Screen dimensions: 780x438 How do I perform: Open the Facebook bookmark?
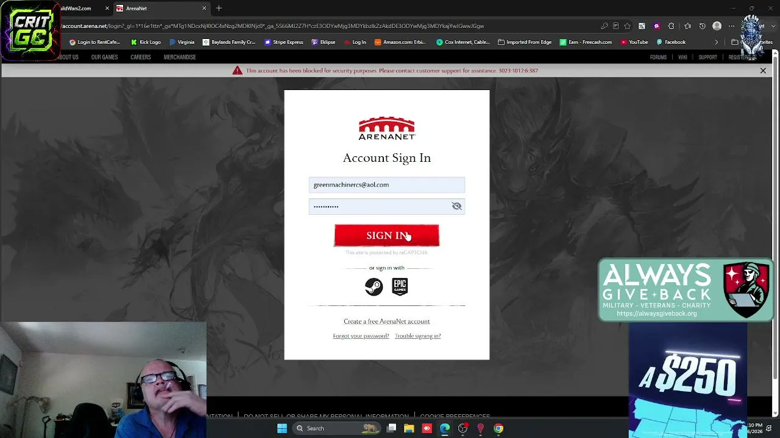[x=670, y=42]
